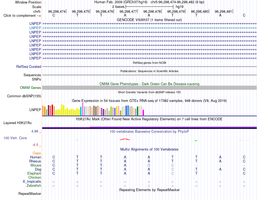
Task: Click the red bar in GTEx expression chart
Action: pos(52,110)
